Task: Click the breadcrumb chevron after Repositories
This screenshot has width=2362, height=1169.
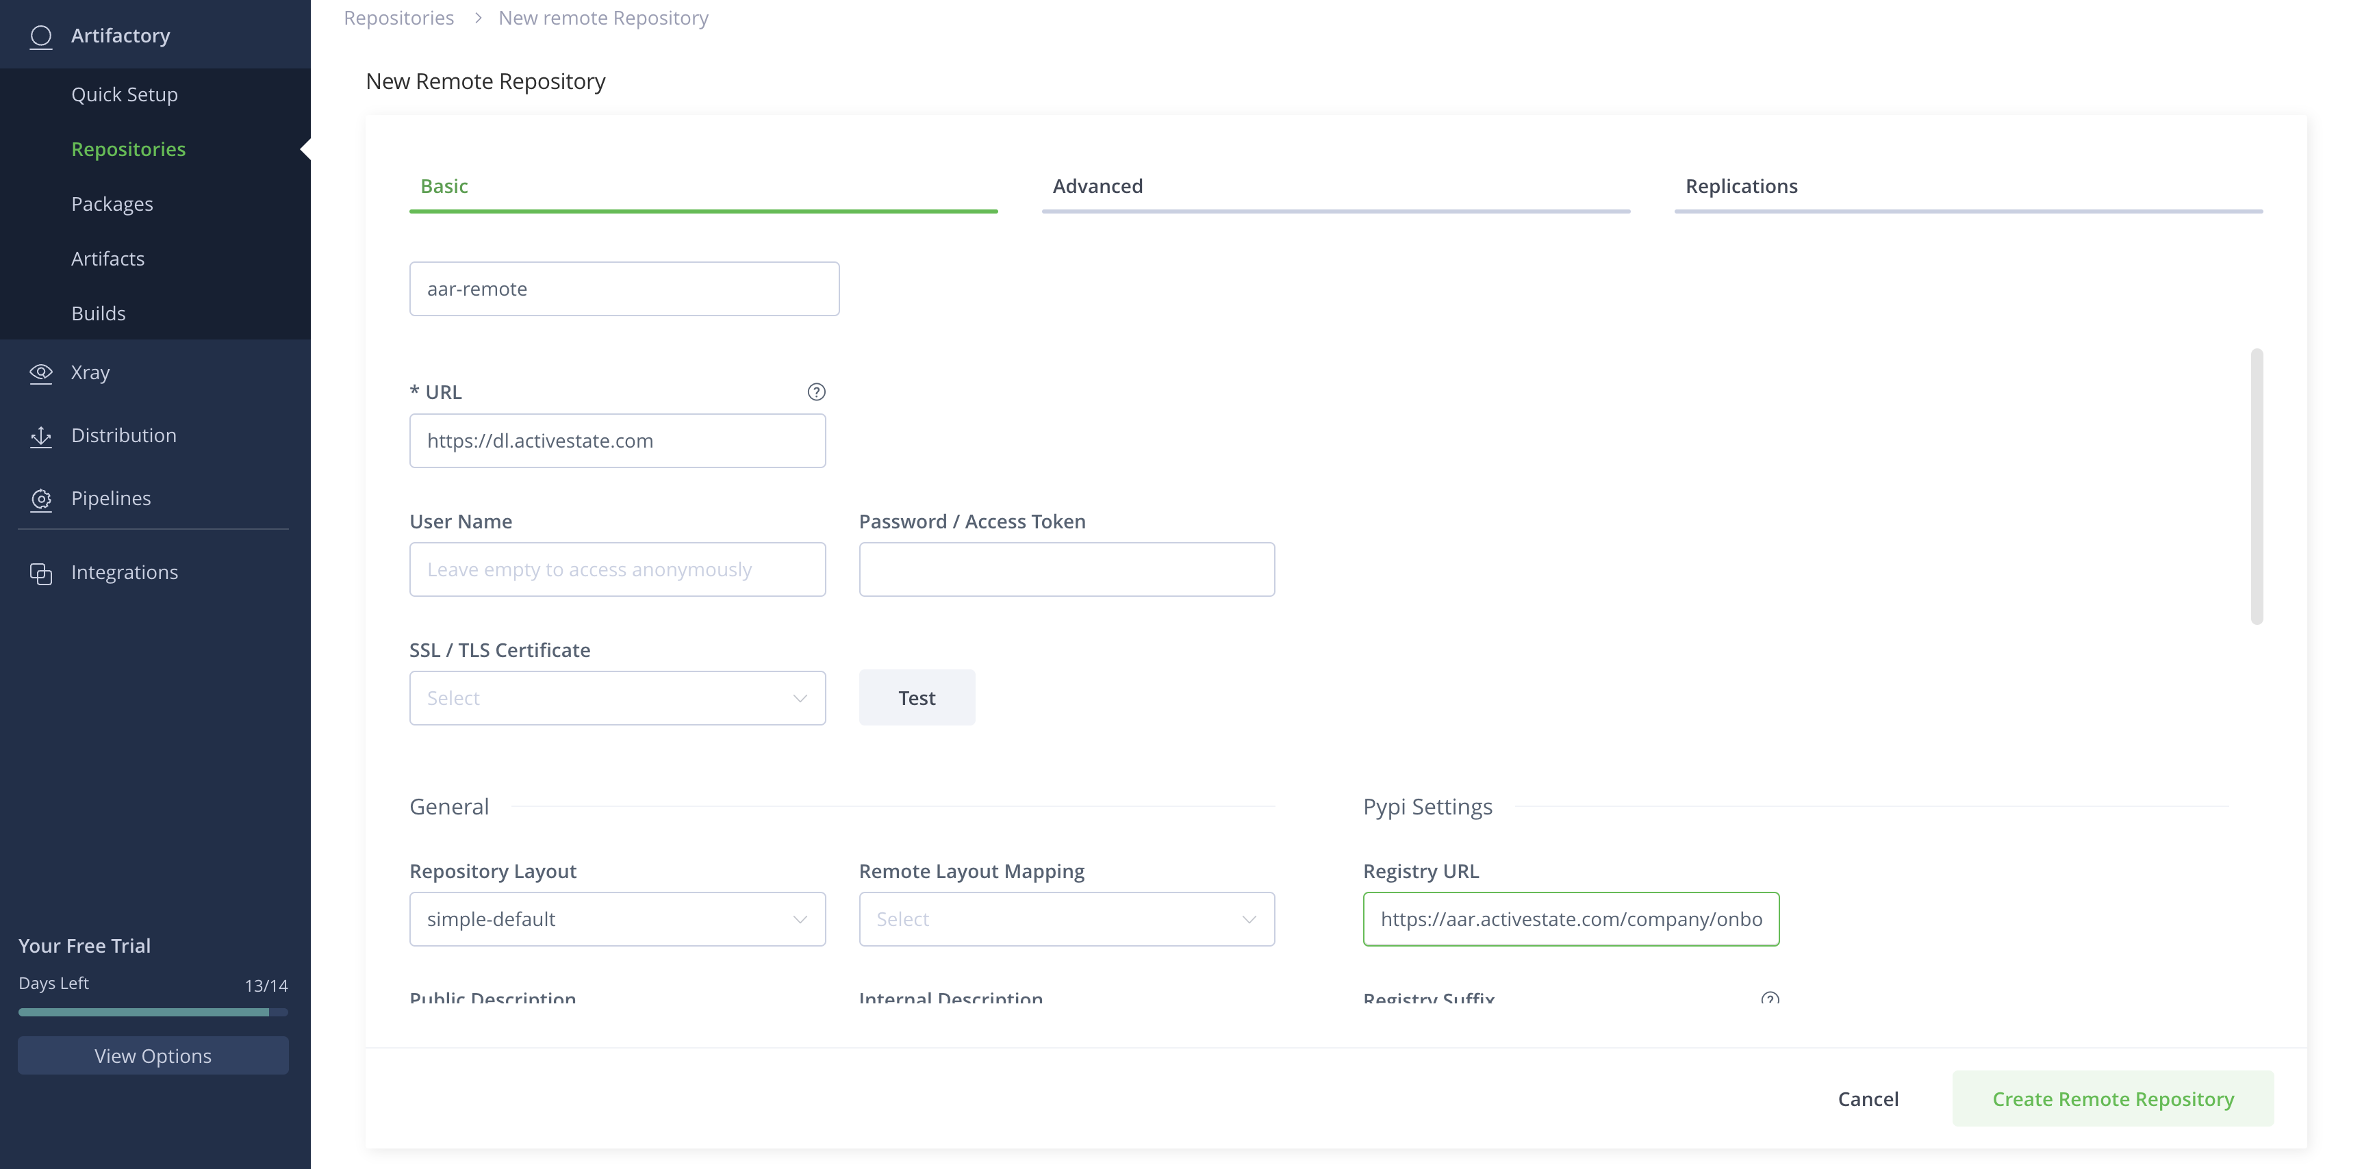Action: coord(478,18)
